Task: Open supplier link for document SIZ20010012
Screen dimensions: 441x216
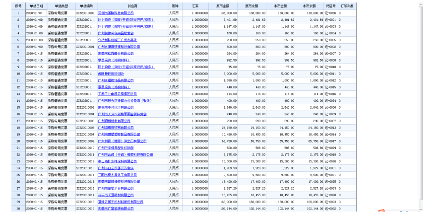Action: [117, 162]
